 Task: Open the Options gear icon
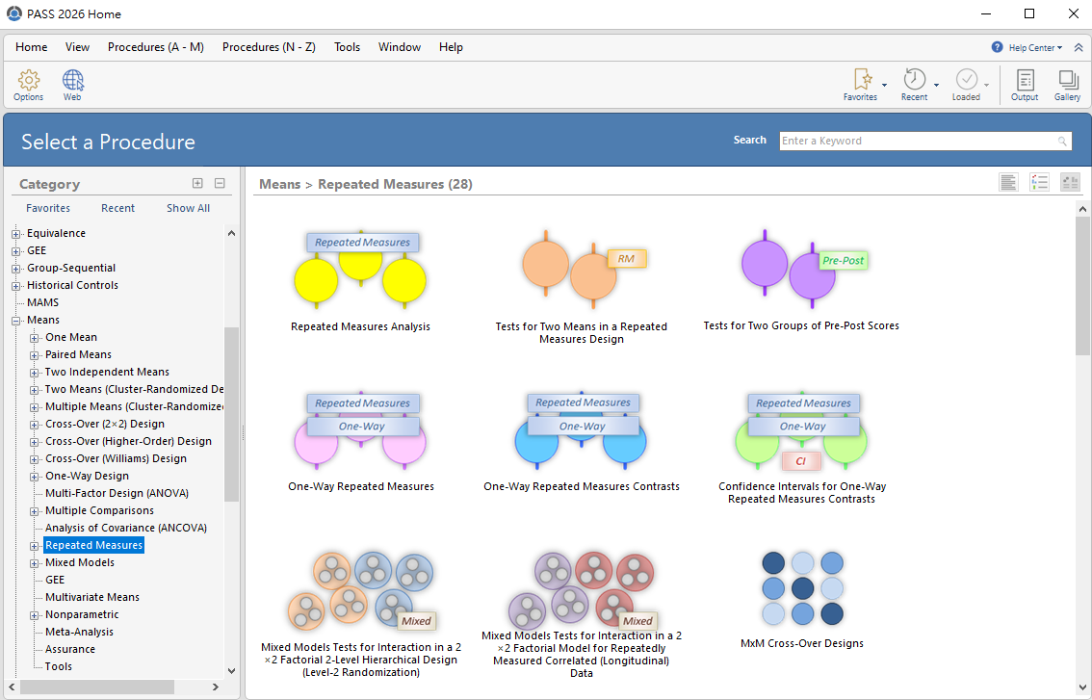[x=29, y=82]
